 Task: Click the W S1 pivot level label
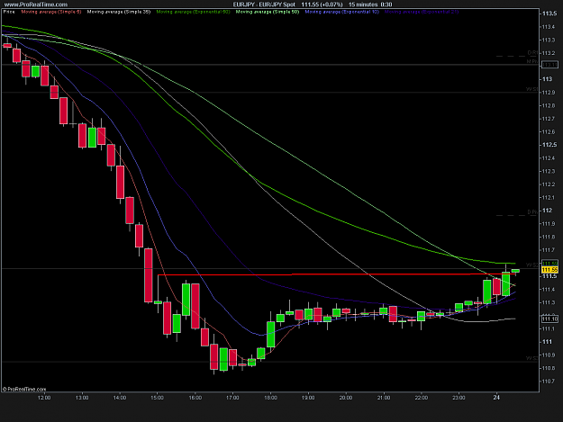[x=532, y=89]
